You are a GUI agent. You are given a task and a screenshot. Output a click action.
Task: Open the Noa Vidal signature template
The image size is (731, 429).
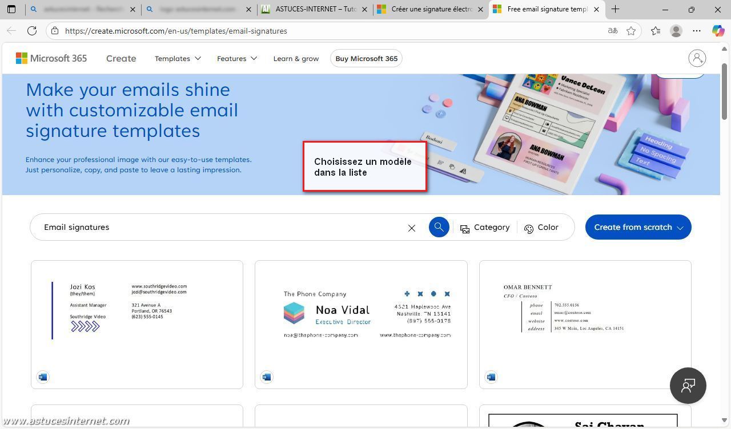361,325
